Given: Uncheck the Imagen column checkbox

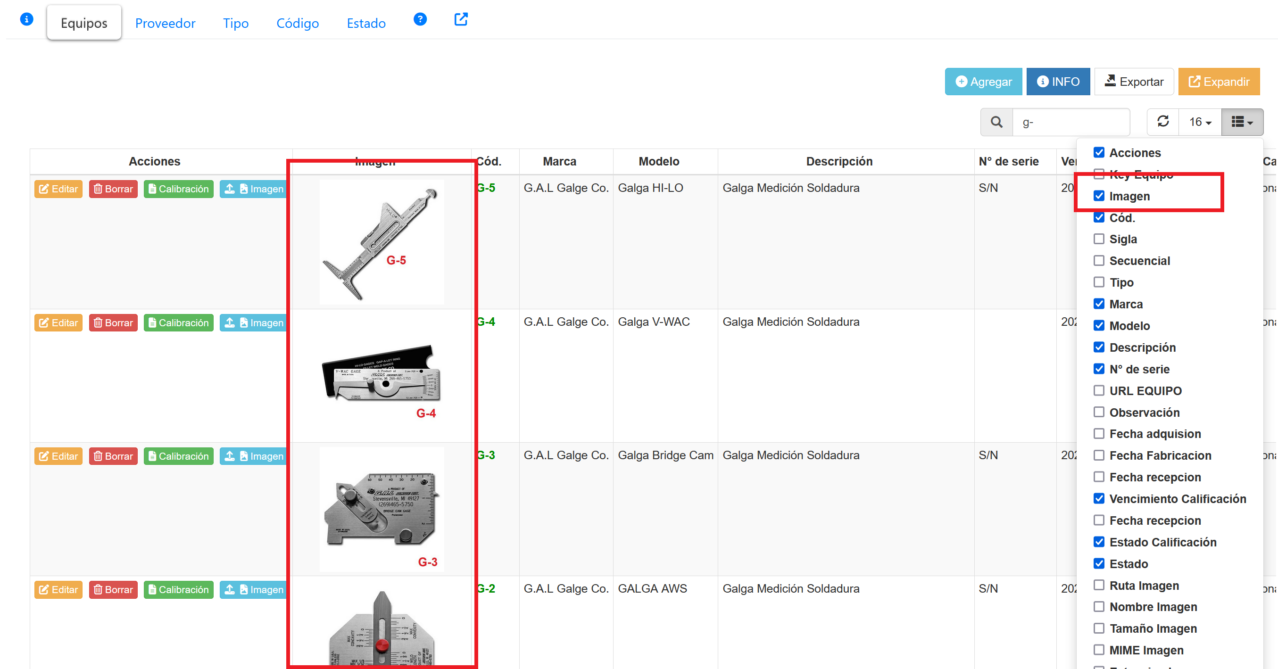Looking at the screenshot, I should click(x=1099, y=196).
